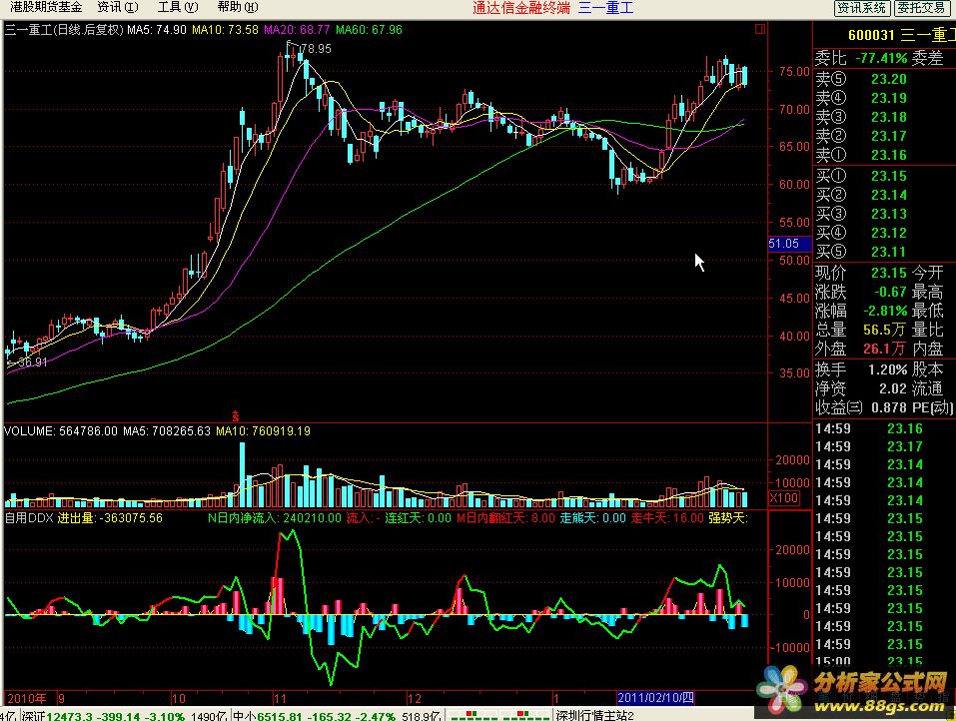Image resolution: width=956 pixels, height=721 pixels.
Task: Click the 自用DDX indicator name
Action: [x=29, y=518]
